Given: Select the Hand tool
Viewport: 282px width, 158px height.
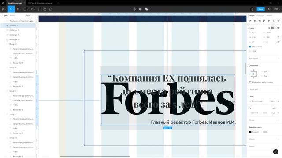Looking at the screenshot, I should [x=45, y=9].
